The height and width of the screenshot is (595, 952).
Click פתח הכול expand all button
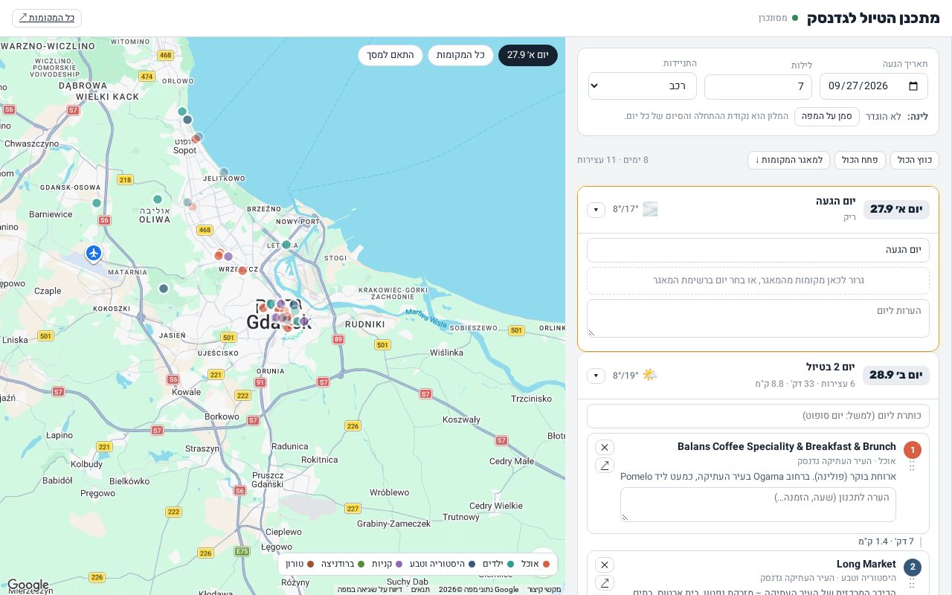(x=860, y=160)
